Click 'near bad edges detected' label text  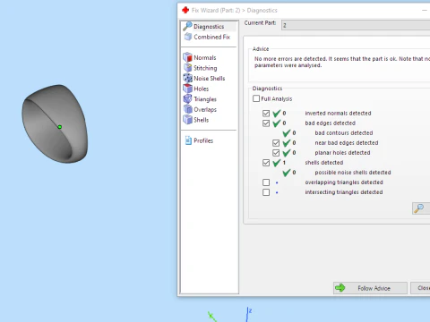[x=347, y=143]
